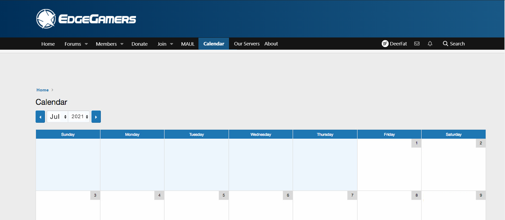Viewport: 505px width, 220px height.
Task: Select day 3 on the calendar
Action: tap(95, 195)
